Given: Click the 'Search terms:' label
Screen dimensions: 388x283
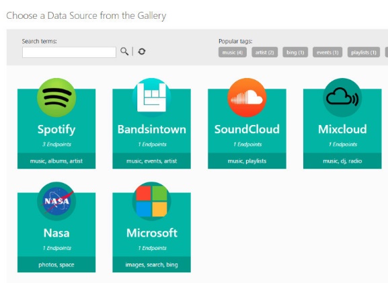Looking at the screenshot, I should (40, 41).
